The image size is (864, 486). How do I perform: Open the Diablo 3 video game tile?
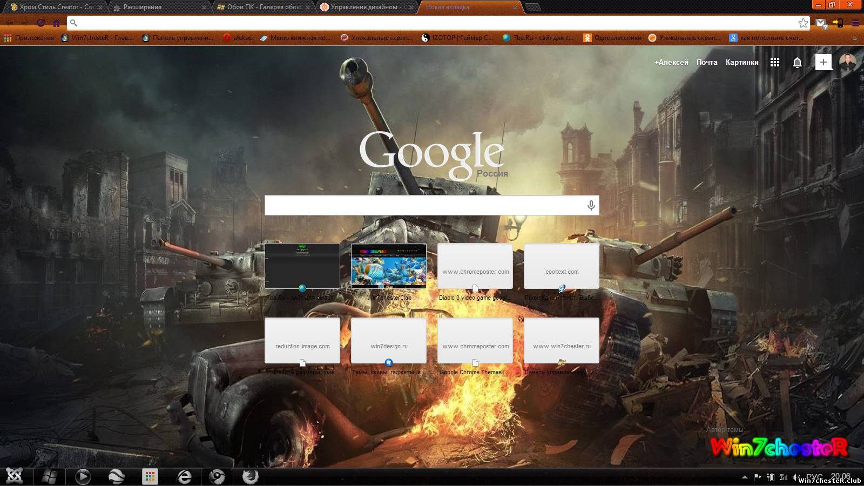coord(475,266)
